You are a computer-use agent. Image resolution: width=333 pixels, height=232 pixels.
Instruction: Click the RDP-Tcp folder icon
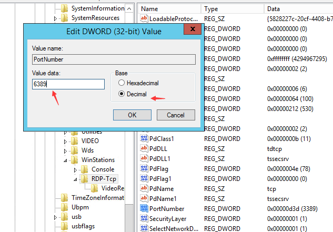(x=84, y=179)
